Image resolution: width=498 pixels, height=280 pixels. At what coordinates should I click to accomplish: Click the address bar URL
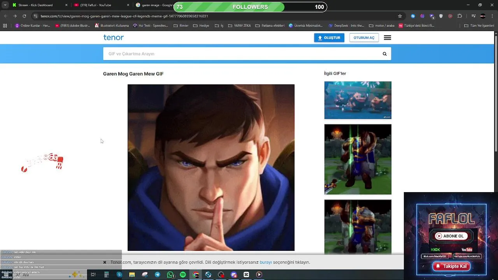point(124,16)
